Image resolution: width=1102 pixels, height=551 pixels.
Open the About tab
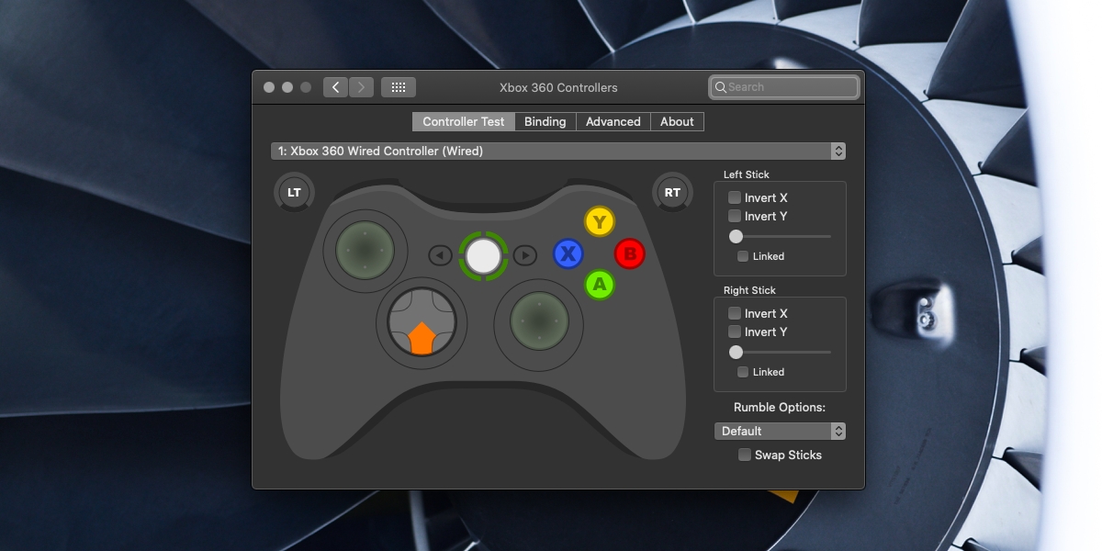tap(677, 121)
